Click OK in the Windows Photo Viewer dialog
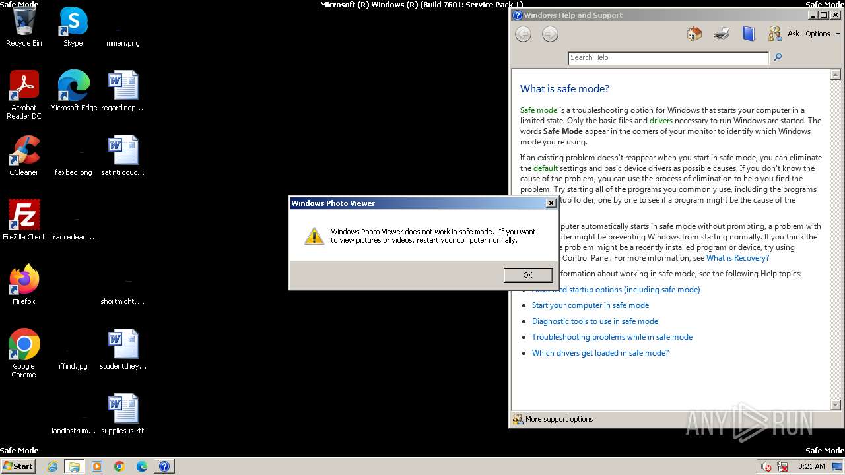845x475 pixels. 527,275
